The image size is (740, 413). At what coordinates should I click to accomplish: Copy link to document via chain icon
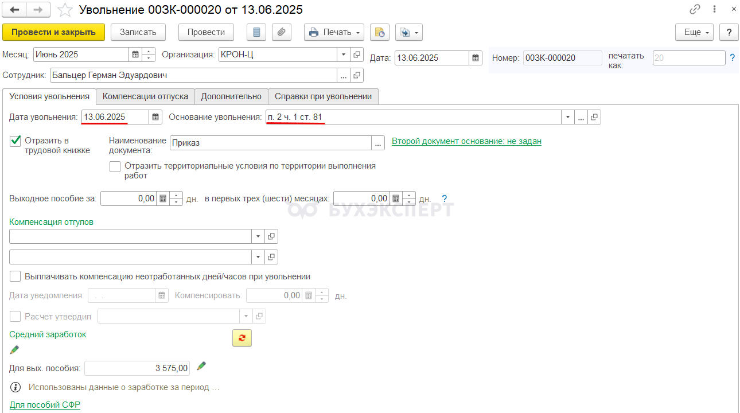coord(695,10)
